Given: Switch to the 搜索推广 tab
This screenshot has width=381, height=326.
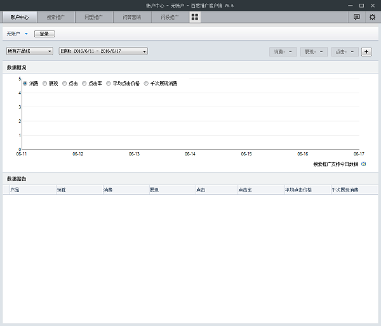Looking at the screenshot, I should (56, 17).
